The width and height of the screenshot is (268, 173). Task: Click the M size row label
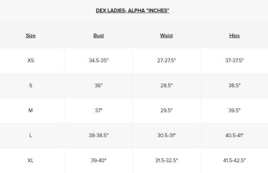tap(31, 110)
